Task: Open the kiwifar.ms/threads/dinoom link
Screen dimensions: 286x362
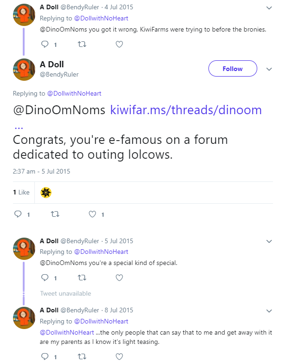Action: [186, 110]
